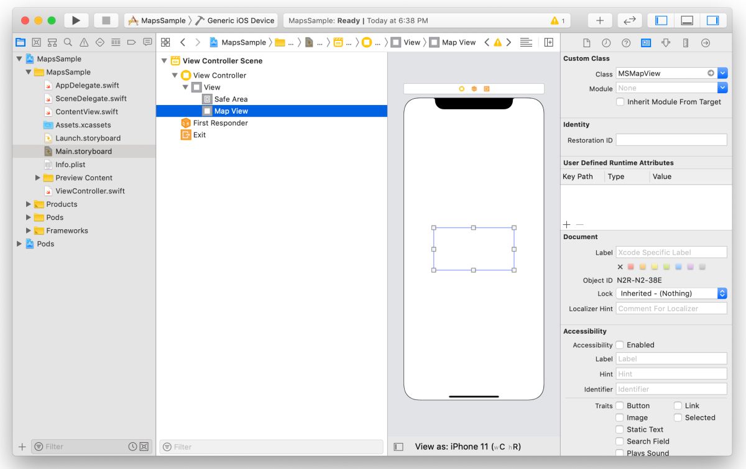Expand the Preview Content folder

tap(38, 178)
